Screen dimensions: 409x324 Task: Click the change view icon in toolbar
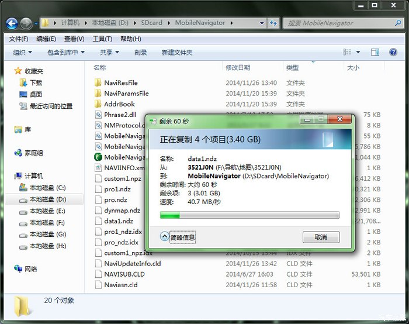point(346,52)
